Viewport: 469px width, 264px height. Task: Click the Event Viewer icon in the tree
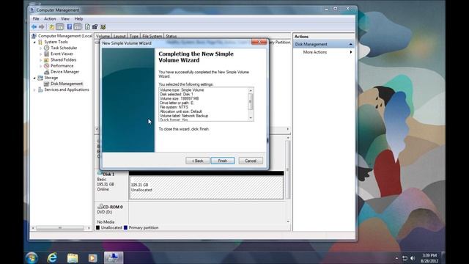pyautogui.click(x=47, y=54)
